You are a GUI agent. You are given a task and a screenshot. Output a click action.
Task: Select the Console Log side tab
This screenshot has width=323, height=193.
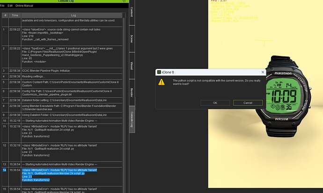coord(132,119)
